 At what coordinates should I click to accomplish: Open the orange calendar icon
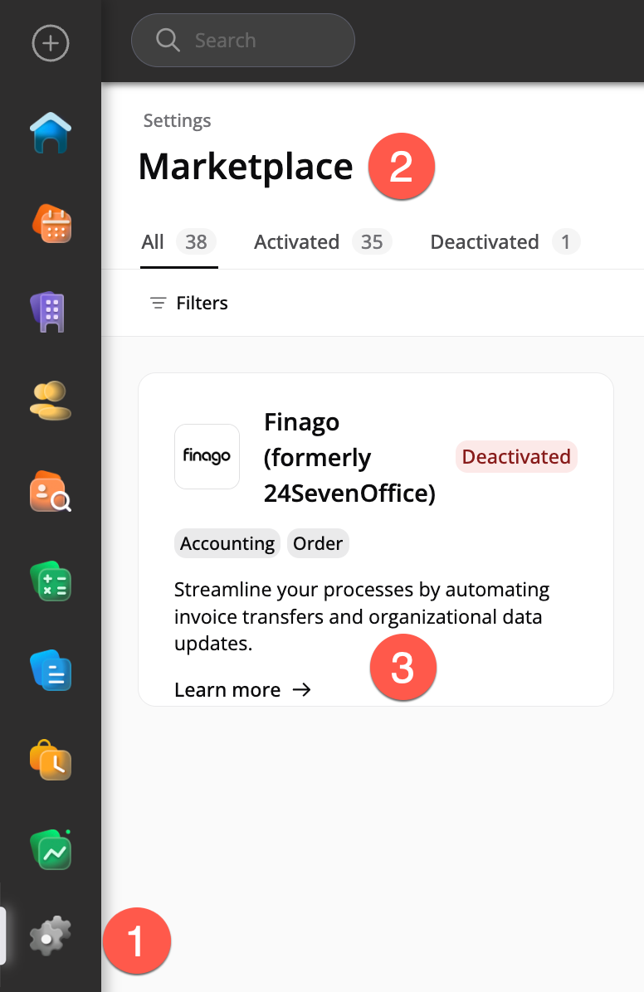click(x=51, y=223)
